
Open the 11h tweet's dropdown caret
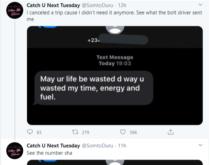pos(200,145)
